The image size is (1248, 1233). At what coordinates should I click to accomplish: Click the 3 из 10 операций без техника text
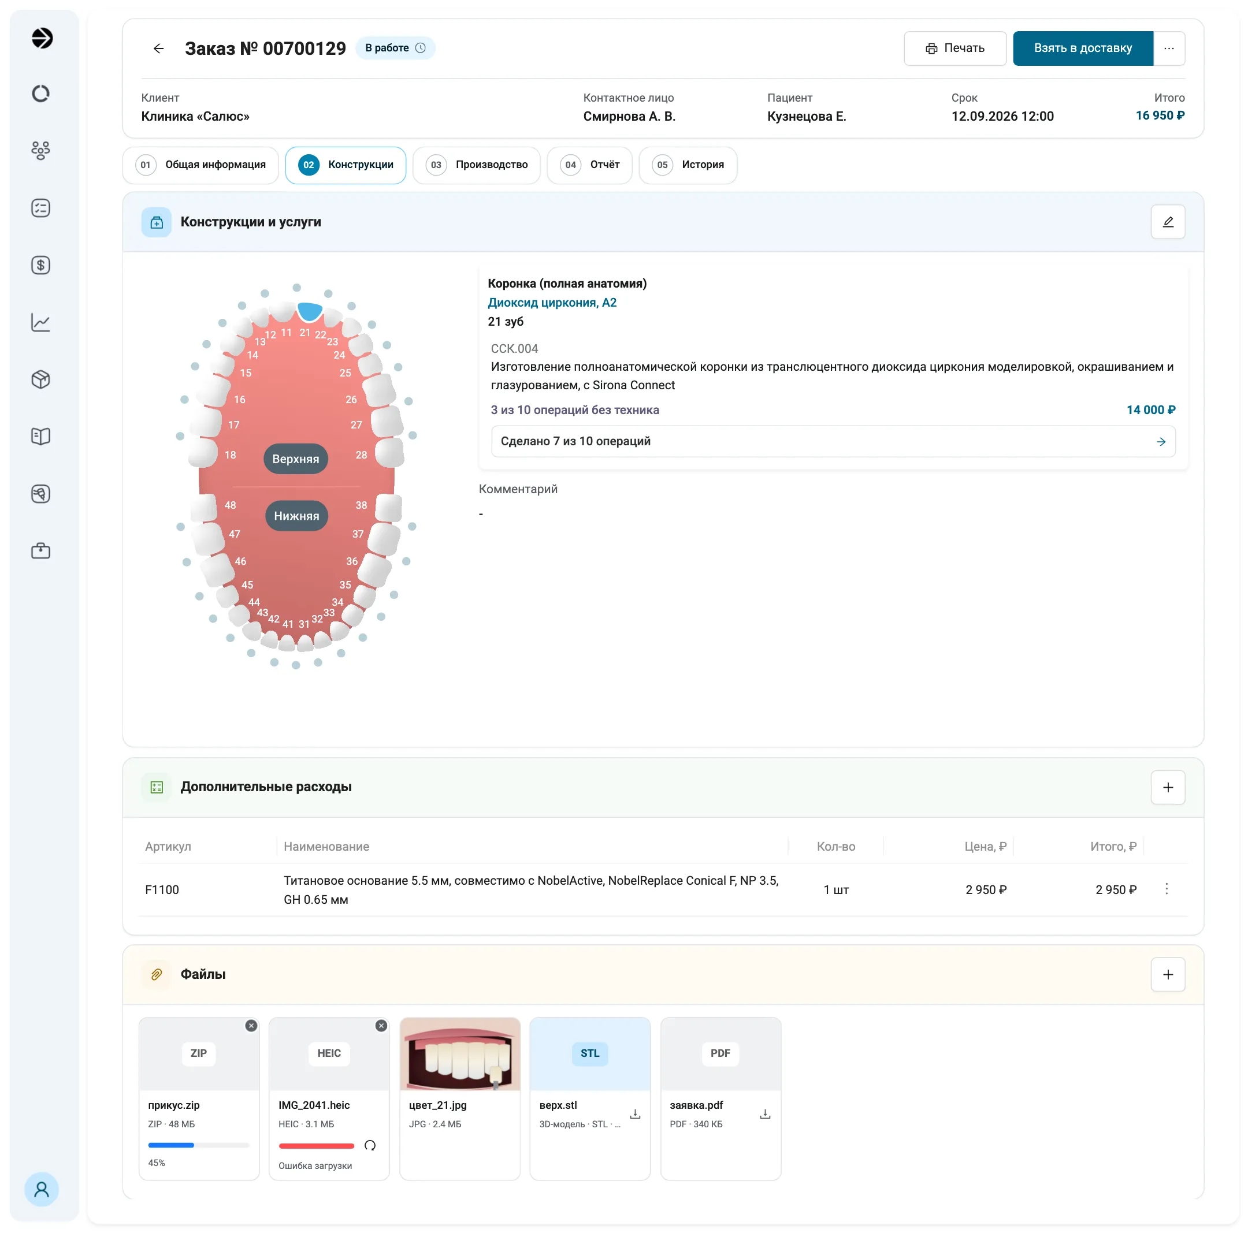click(575, 411)
